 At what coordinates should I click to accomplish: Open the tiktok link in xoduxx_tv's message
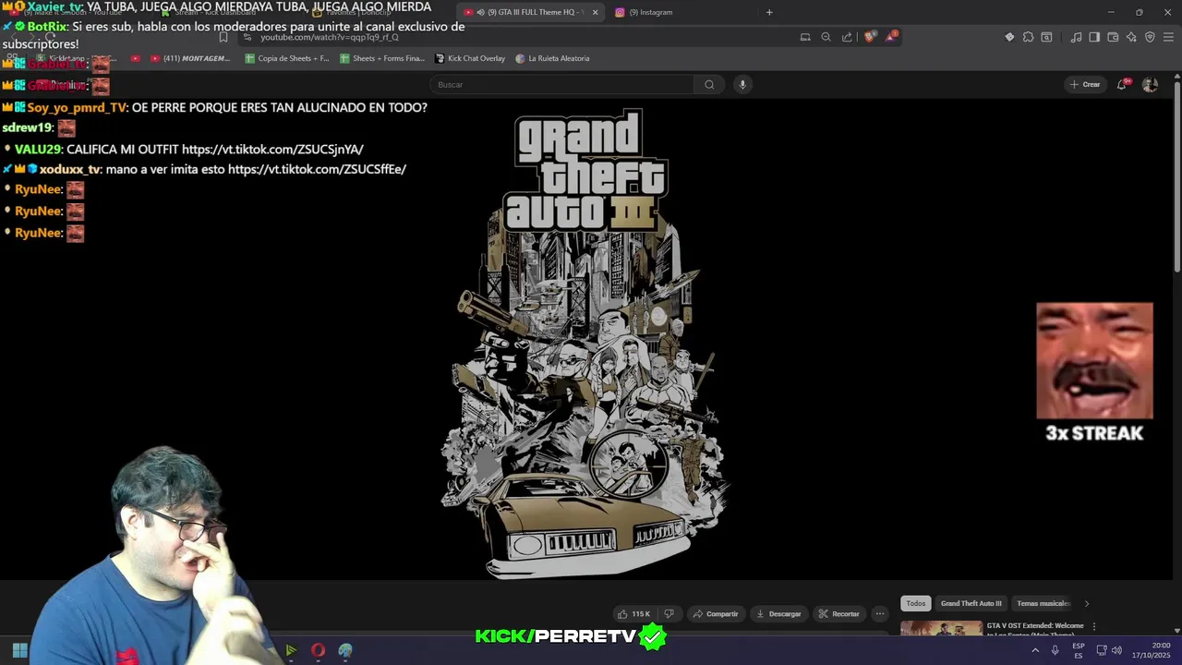pyautogui.click(x=317, y=169)
